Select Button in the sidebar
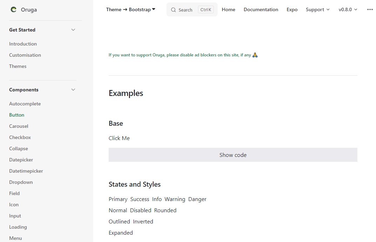Screen dimensions: 376x242 16,115
